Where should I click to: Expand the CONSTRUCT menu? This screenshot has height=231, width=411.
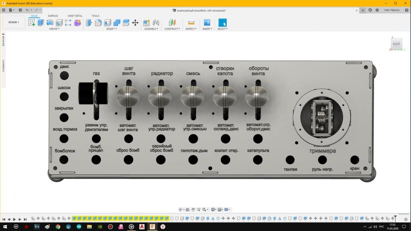172,29
